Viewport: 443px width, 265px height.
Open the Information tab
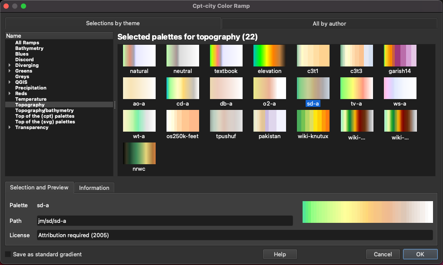click(94, 188)
